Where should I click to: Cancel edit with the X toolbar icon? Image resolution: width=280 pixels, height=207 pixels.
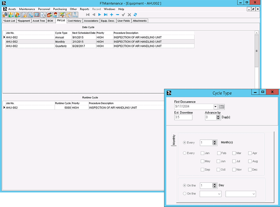click(x=129, y=15)
